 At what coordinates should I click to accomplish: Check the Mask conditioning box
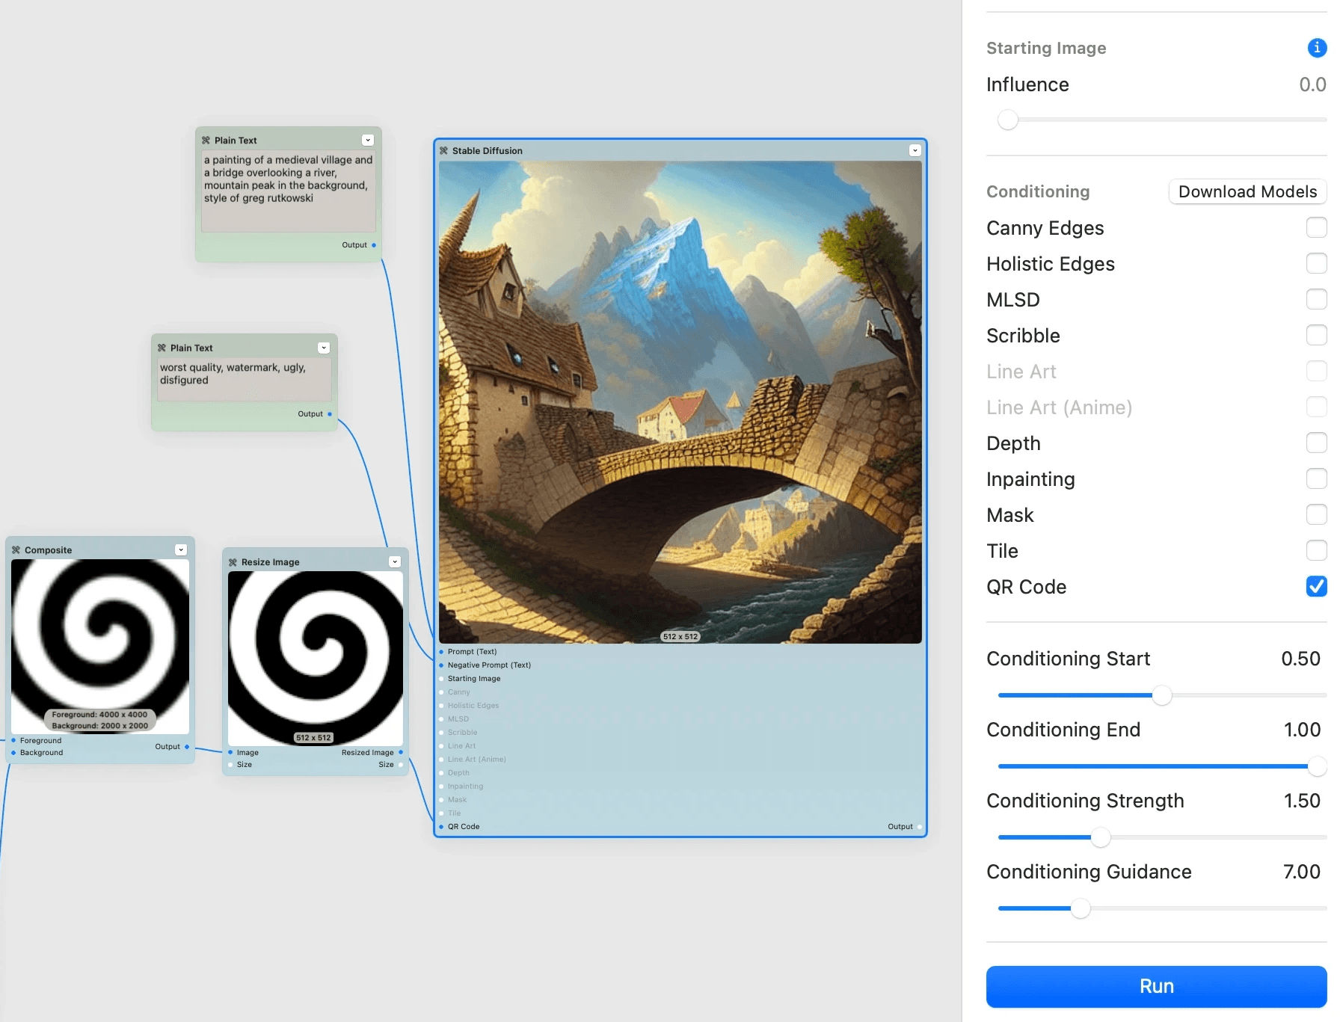tap(1317, 514)
